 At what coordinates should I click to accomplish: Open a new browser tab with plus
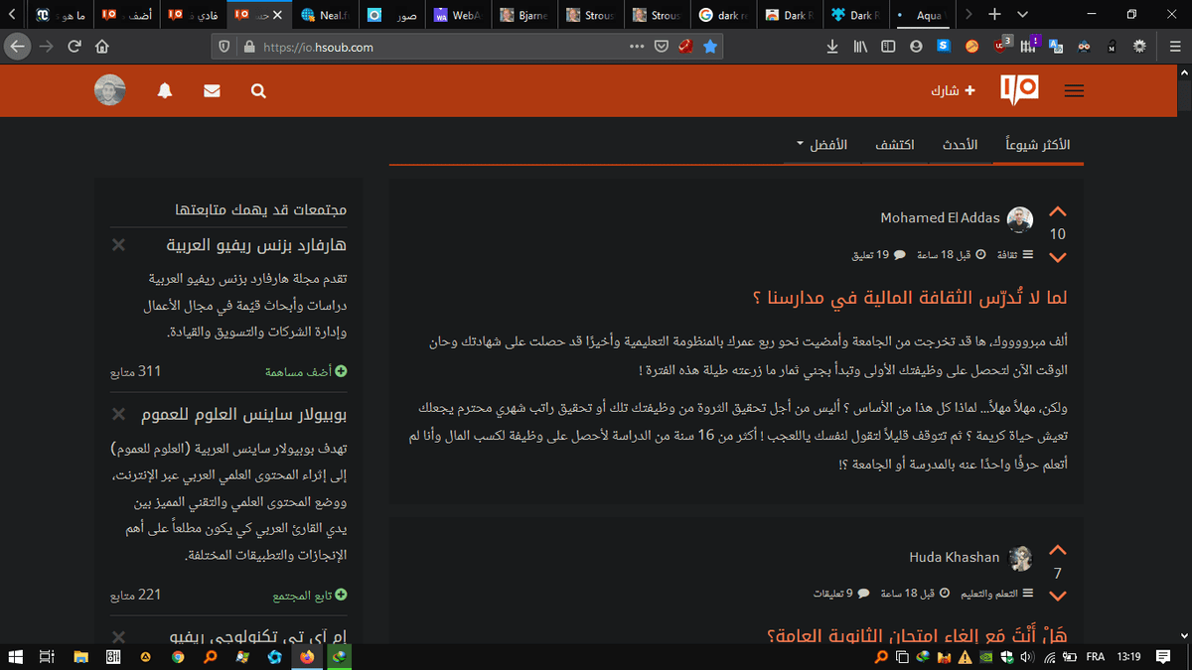pyautogui.click(x=994, y=15)
